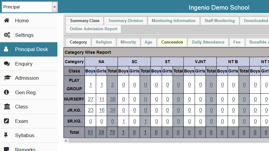Open the Exam sidebar item
This screenshot has width=269, height=151.
point(29,121)
